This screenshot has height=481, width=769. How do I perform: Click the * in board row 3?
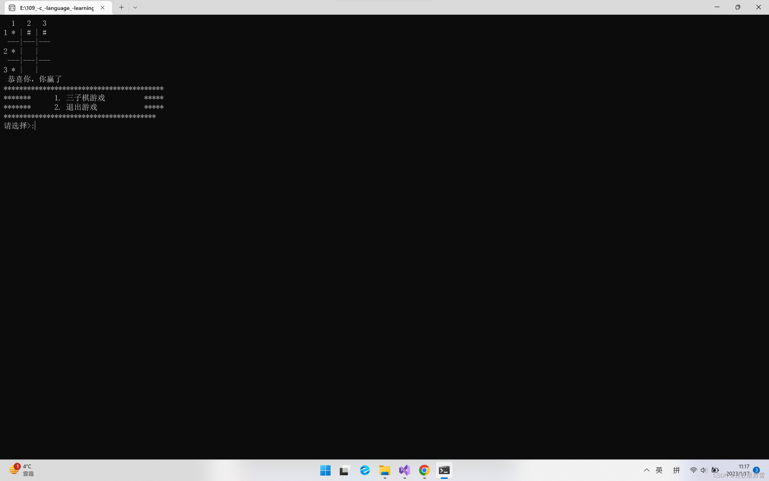tap(13, 70)
